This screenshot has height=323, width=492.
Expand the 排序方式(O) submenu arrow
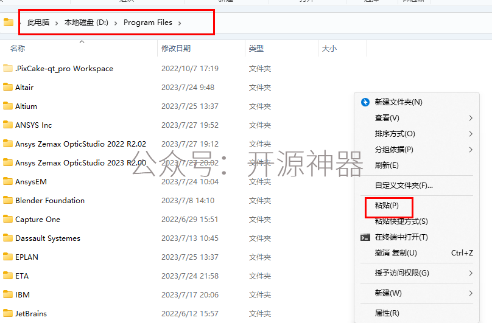(x=471, y=134)
